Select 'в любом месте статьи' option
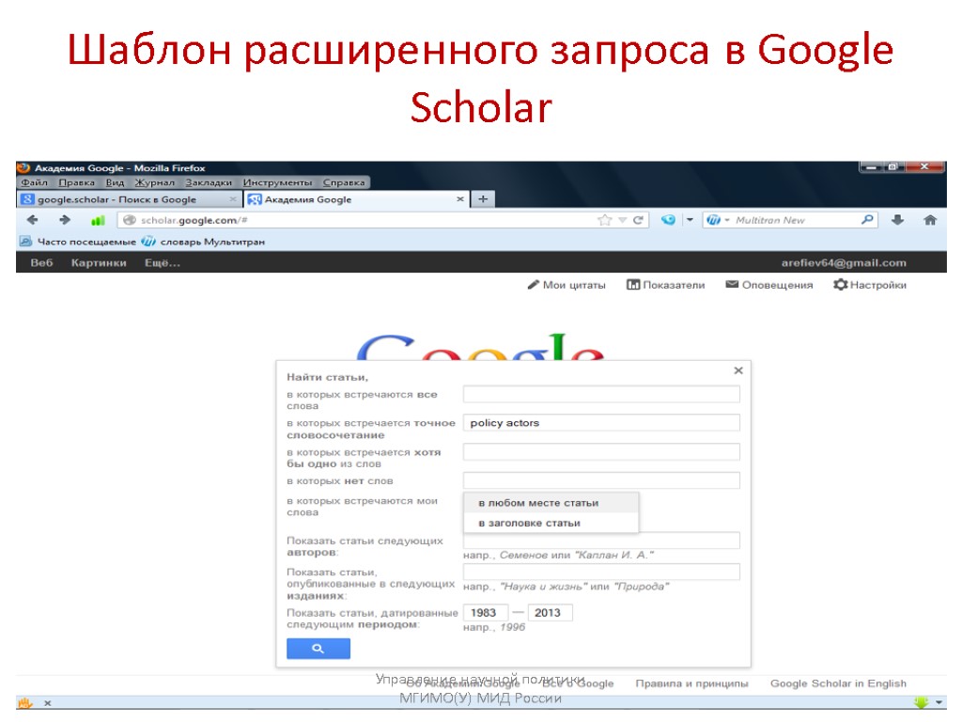The width and height of the screenshot is (962, 722). click(551, 503)
